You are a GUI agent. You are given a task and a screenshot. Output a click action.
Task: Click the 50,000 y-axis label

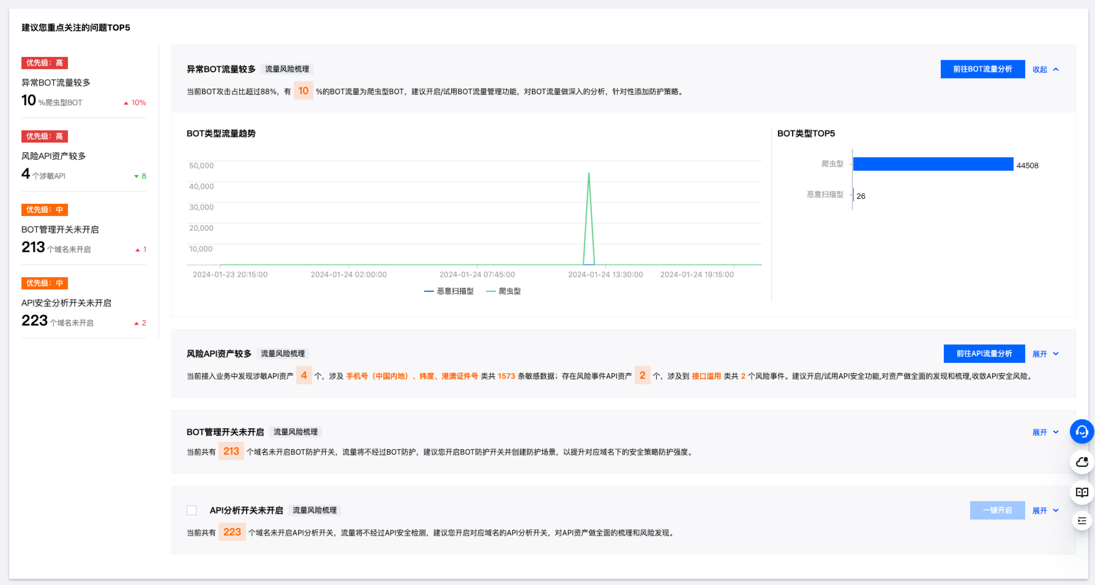coord(201,166)
